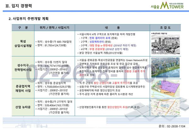Screen dimensions: 189x129
Task: Click '위치 : 성수동 준공업지역' text
Action: tap(51, 83)
